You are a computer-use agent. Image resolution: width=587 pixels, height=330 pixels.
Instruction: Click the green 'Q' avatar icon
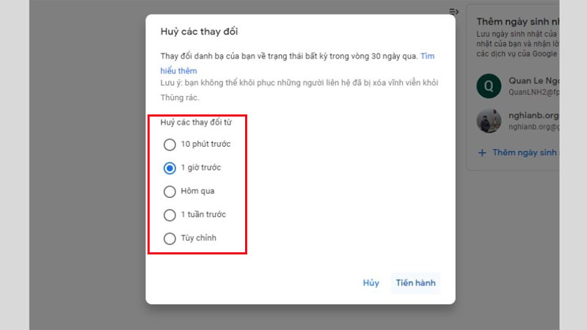(x=489, y=87)
